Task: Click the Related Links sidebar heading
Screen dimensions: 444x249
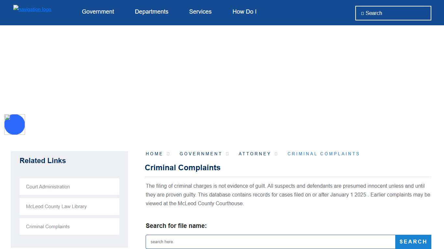Action: click(x=43, y=161)
